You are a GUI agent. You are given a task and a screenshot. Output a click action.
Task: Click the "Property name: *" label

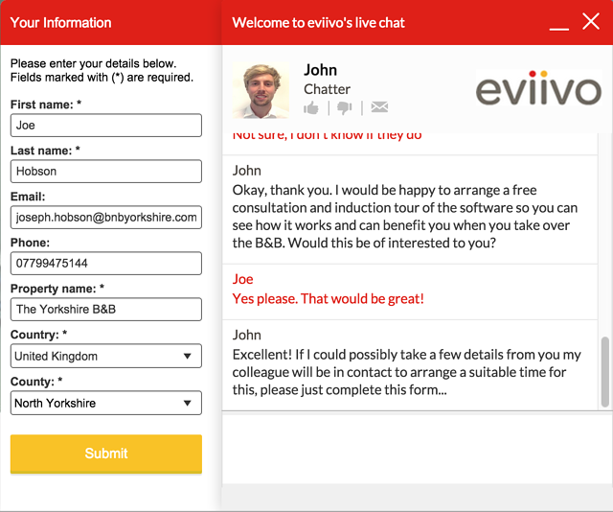pyautogui.click(x=57, y=289)
